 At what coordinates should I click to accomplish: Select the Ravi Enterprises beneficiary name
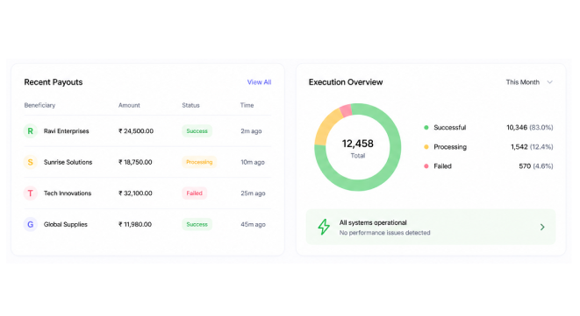coord(66,131)
